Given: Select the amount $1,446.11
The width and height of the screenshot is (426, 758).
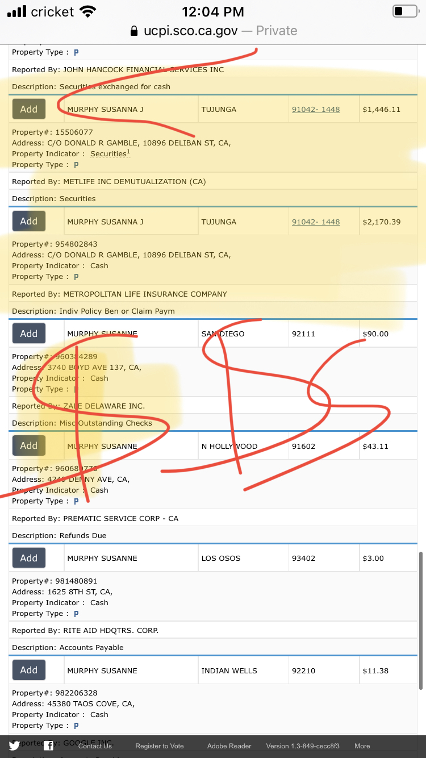Looking at the screenshot, I should (382, 109).
